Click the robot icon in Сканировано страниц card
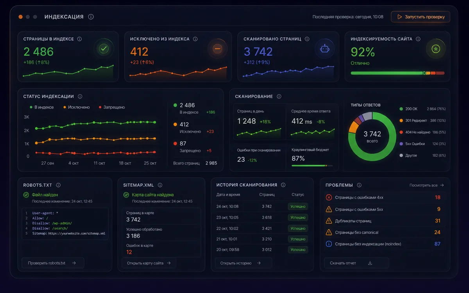This screenshot has height=293, width=469. (325, 49)
